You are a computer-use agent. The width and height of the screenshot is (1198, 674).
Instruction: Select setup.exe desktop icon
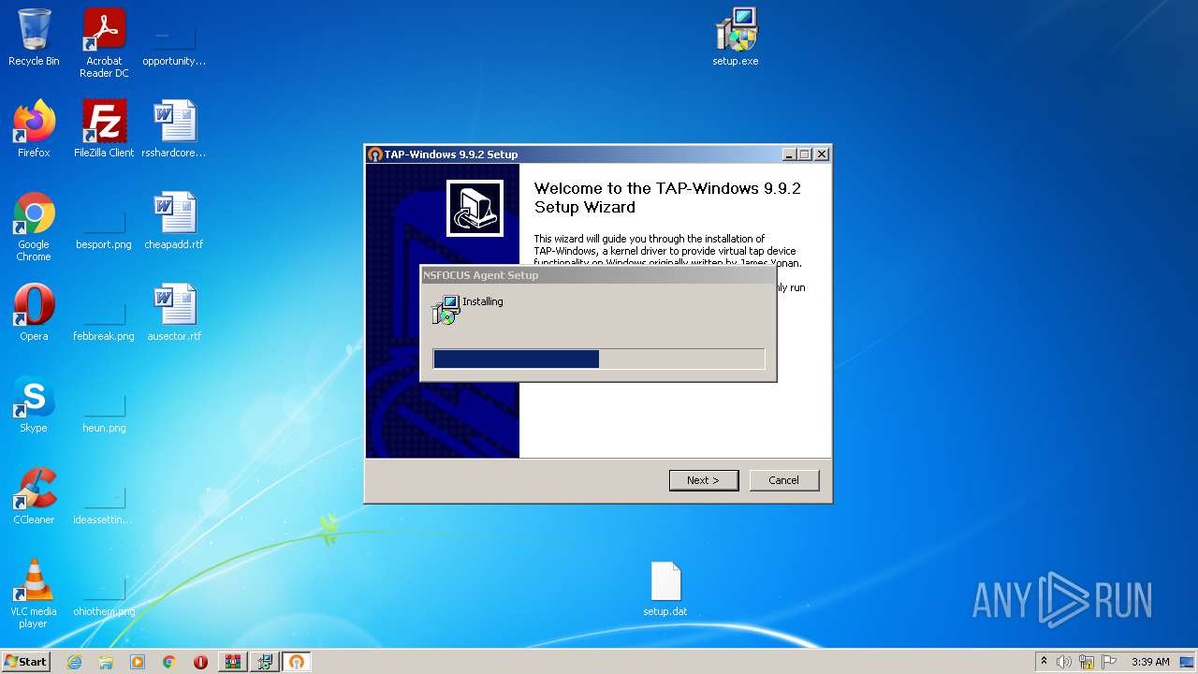click(736, 37)
